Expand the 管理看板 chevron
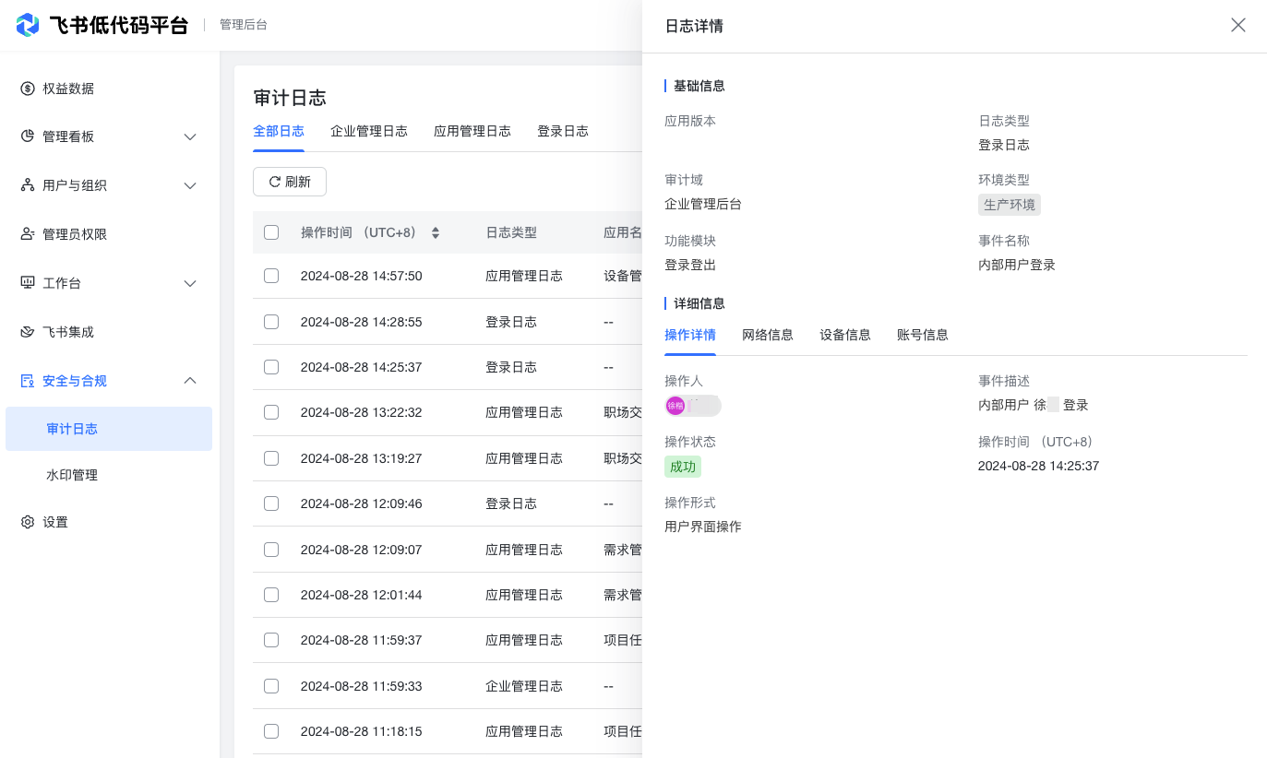Image resolution: width=1267 pixels, height=758 pixels. click(x=190, y=136)
